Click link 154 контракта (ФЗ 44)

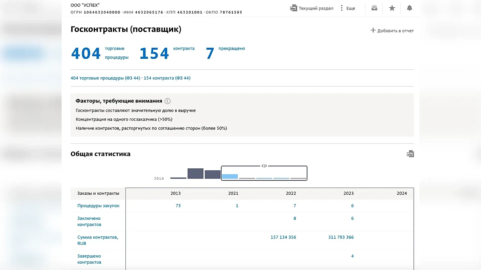tap(167, 78)
